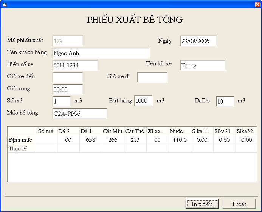Edit the Tên khách hàng field
Viewport: 262px width, 212px height.
pos(101,53)
